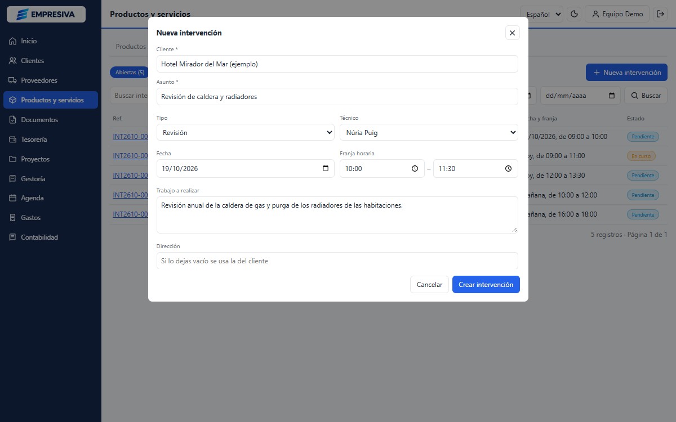The height and width of the screenshot is (422, 676).
Task: Open Contabilidad sidebar menu item
Action: pos(51,237)
